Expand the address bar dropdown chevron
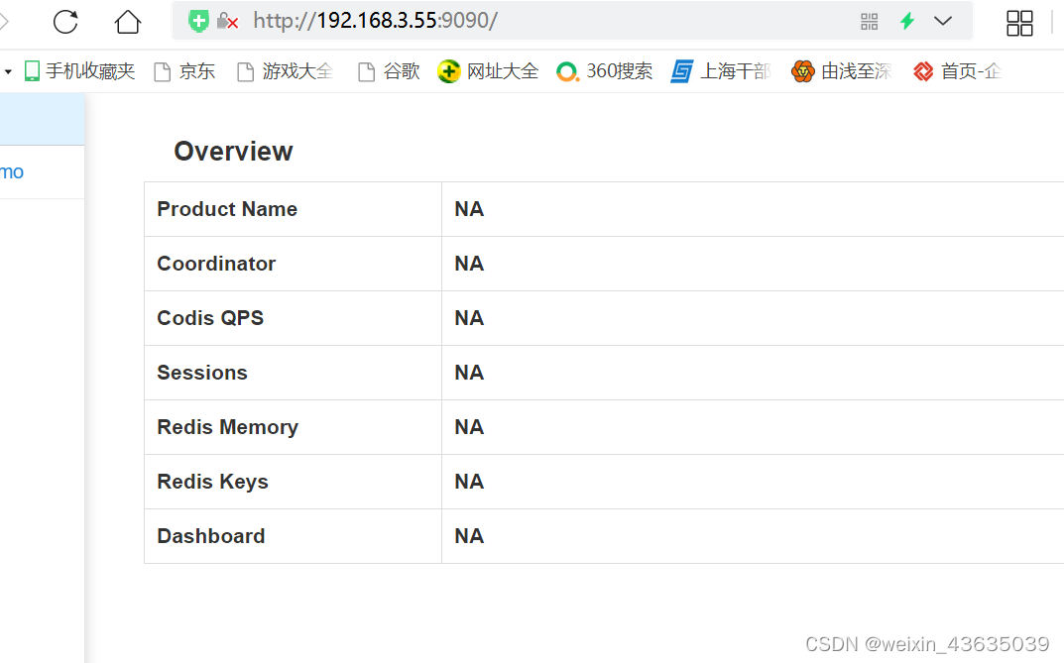1064x663 pixels. pos(942,21)
